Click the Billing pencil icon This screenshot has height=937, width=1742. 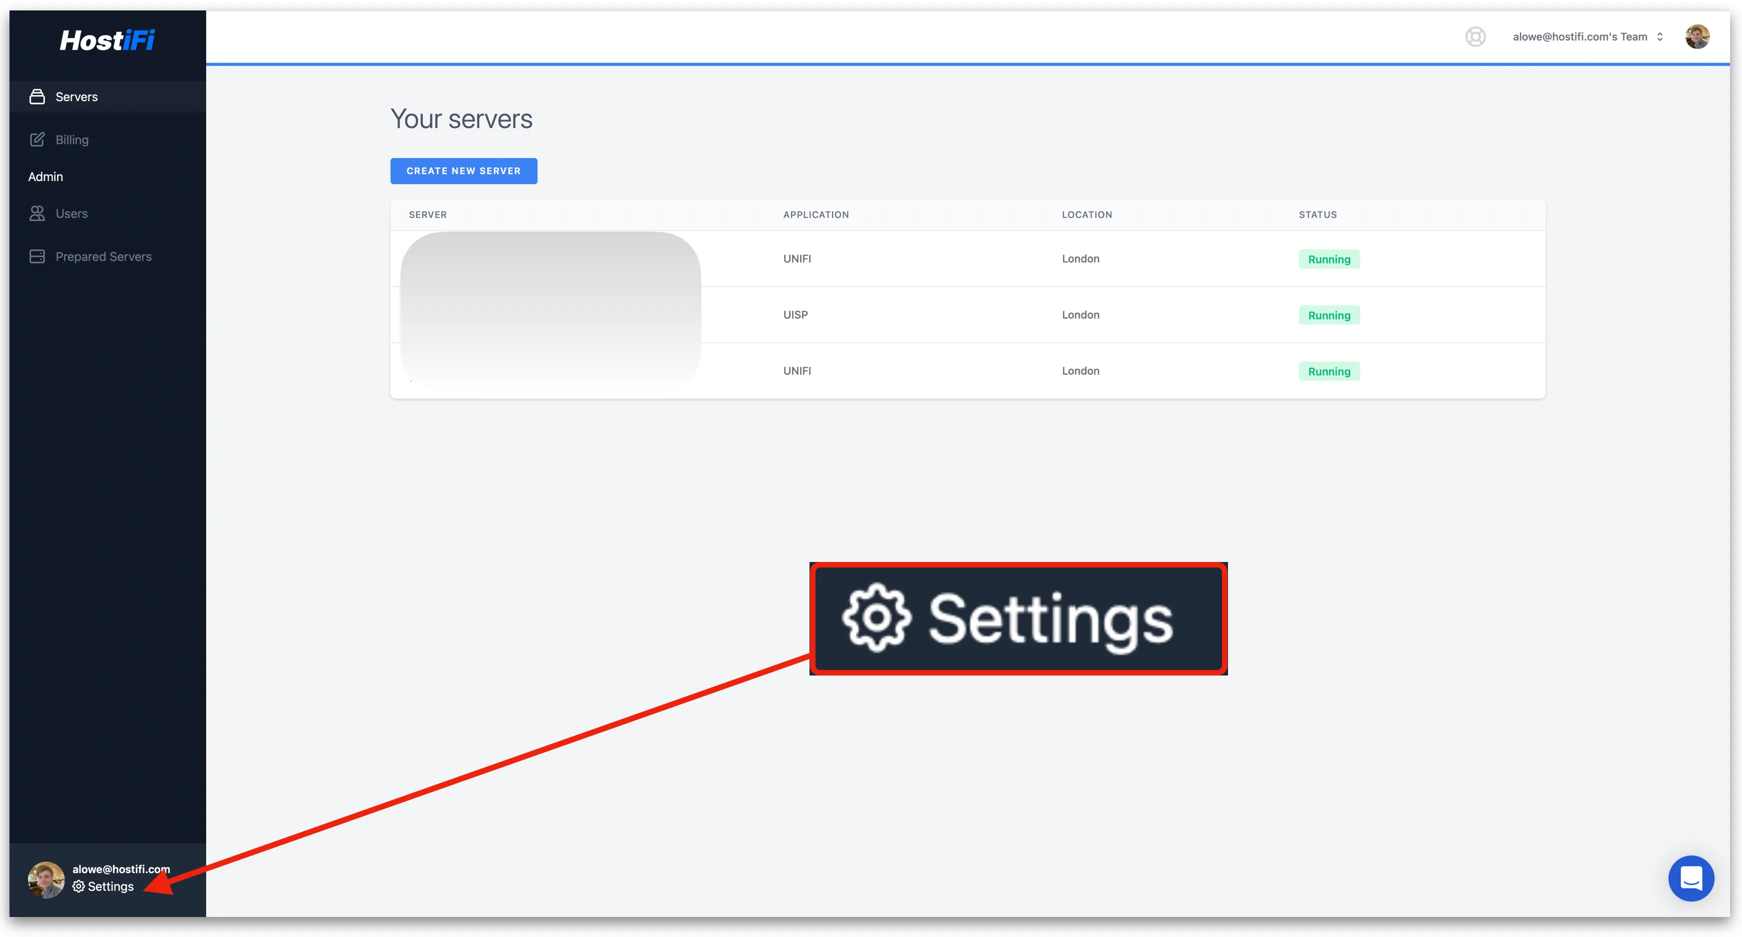pos(37,139)
